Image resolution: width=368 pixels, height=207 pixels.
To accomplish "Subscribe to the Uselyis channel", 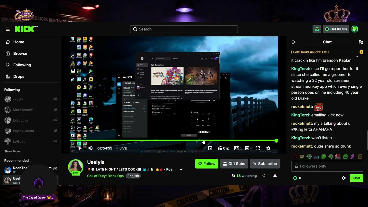I will (265, 164).
